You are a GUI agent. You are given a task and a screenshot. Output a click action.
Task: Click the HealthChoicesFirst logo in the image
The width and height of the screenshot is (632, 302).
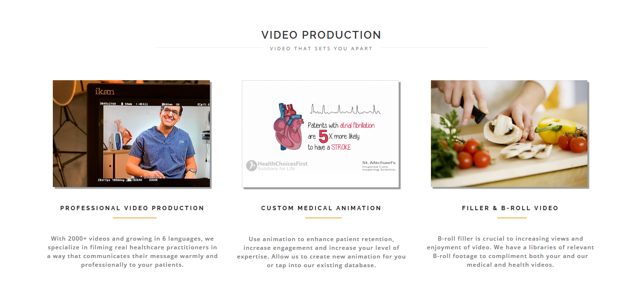tap(277, 166)
